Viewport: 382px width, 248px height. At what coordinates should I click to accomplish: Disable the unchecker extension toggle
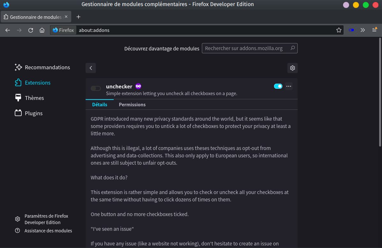(278, 86)
